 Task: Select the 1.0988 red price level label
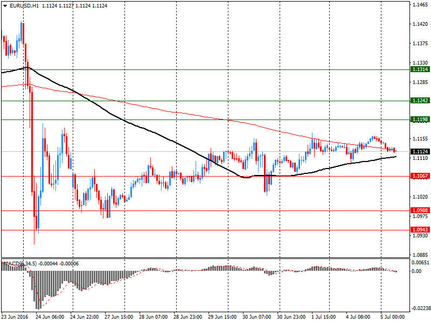420,210
